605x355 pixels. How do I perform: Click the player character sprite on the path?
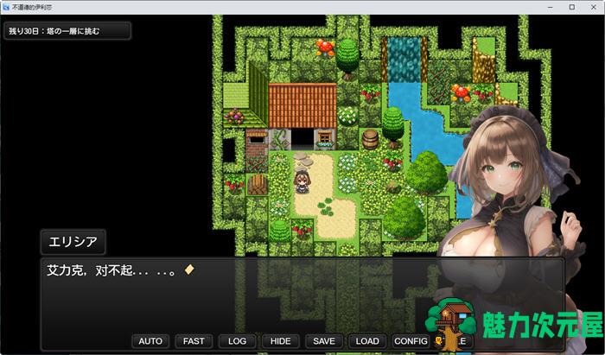click(302, 181)
